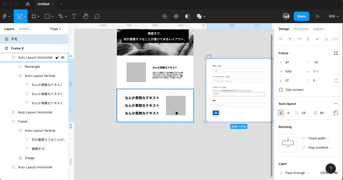Open the Fixed width dropdown
The height and width of the screenshot is (180, 343).
(x=318, y=138)
